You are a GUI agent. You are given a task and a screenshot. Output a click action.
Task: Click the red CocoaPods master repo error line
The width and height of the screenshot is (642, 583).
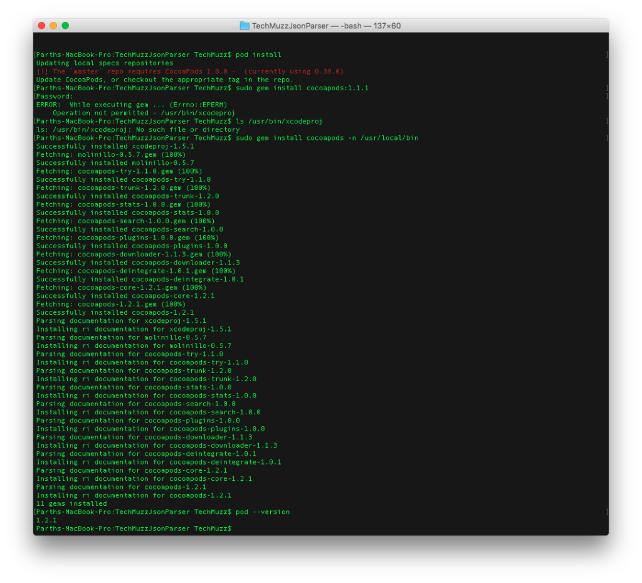190,71
